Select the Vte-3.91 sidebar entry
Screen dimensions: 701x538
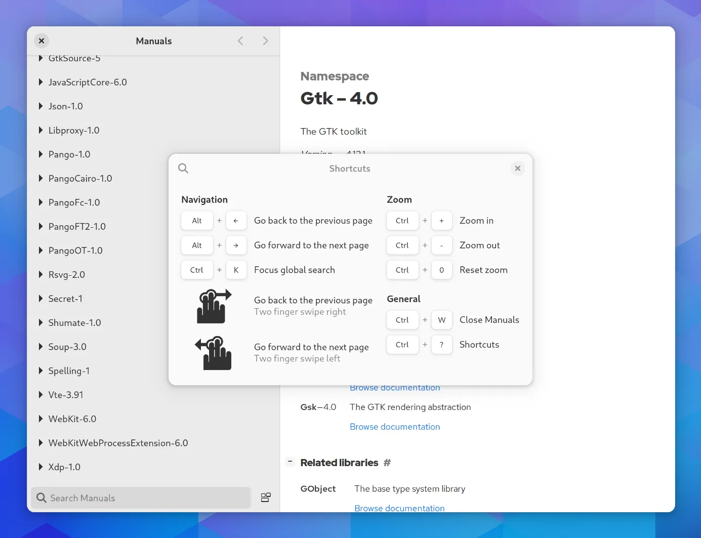[66, 395]
